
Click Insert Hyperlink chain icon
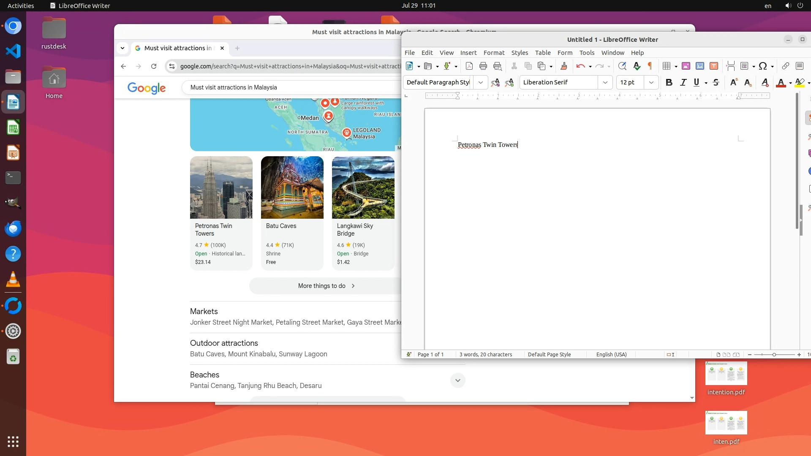point(785,66)
